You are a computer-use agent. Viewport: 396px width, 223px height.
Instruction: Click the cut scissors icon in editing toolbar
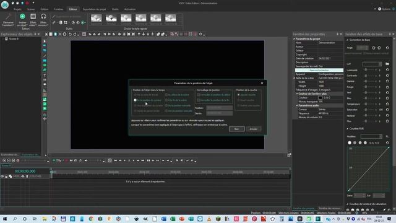tap(46, 34)
